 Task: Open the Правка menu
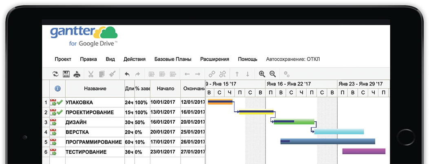[x=88, y=59]
